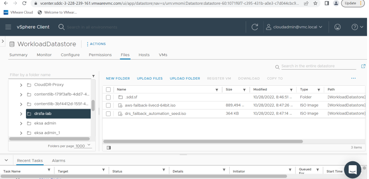Select the CloudDR-Proxy folder
This screenshot has height=179, width=369.
point(49,85)
